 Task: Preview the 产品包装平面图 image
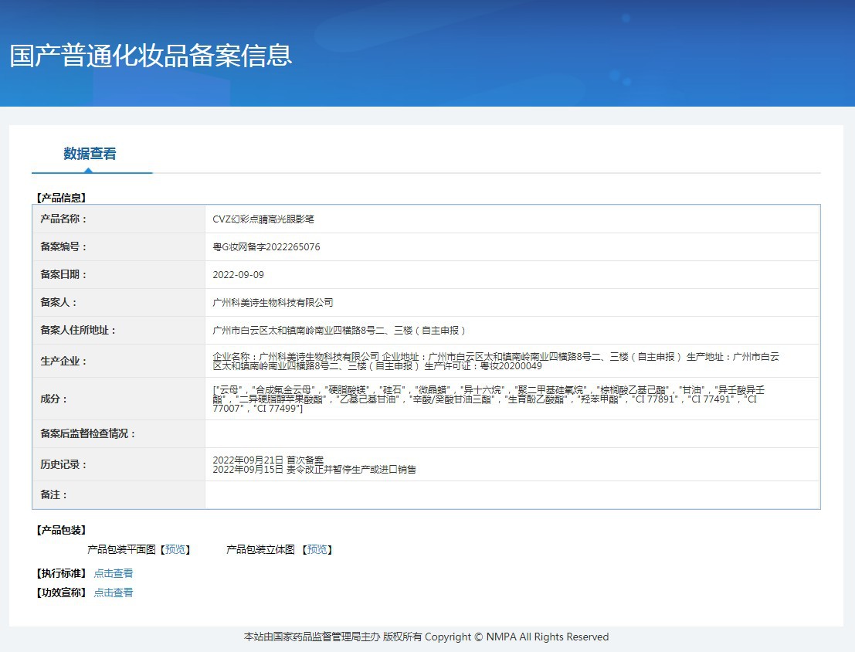(175, 550)
